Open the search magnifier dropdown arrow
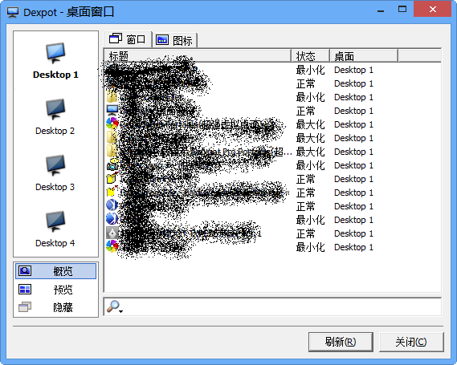 coord(120,311)
